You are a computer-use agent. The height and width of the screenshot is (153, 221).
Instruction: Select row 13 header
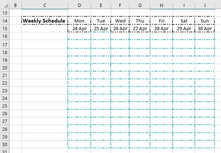coord(5,13)
